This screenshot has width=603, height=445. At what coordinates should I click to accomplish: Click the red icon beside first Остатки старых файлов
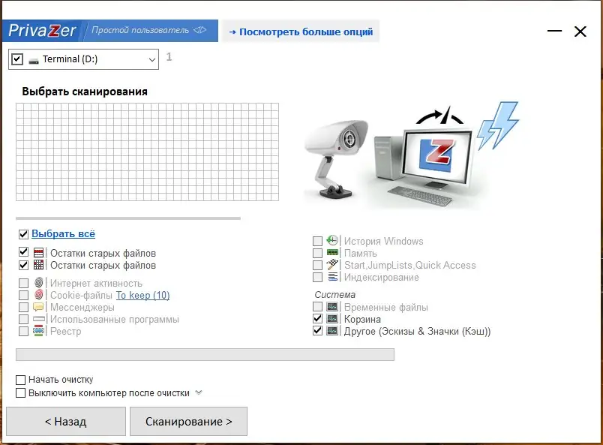point(38,253)
